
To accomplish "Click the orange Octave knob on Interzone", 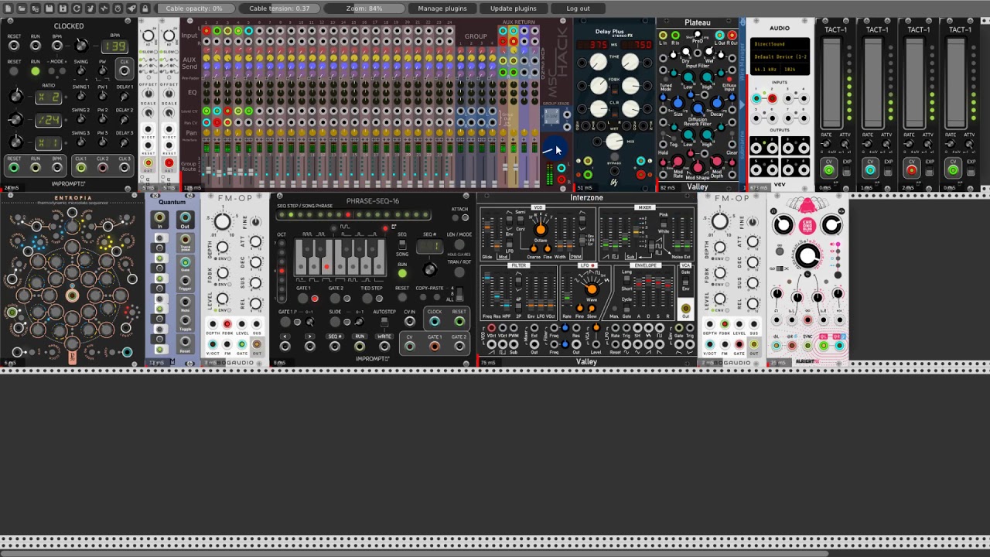I will 541,229.
